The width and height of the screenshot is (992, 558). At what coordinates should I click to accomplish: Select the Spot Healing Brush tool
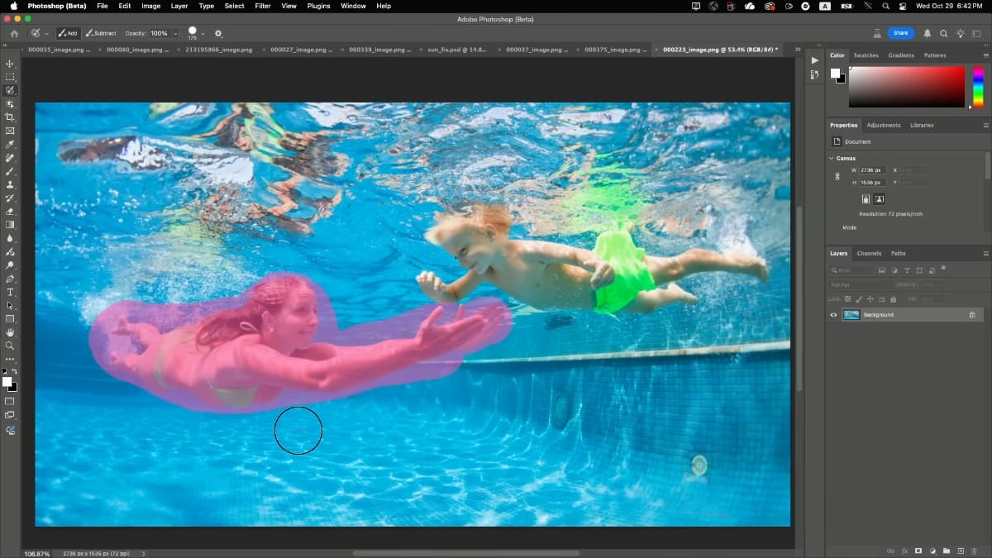pos(10,157)
